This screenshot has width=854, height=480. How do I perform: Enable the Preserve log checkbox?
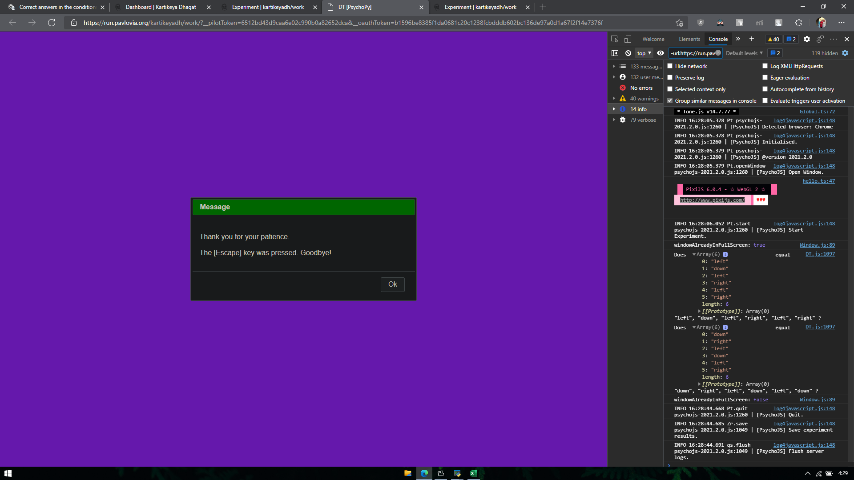point(670,78)
